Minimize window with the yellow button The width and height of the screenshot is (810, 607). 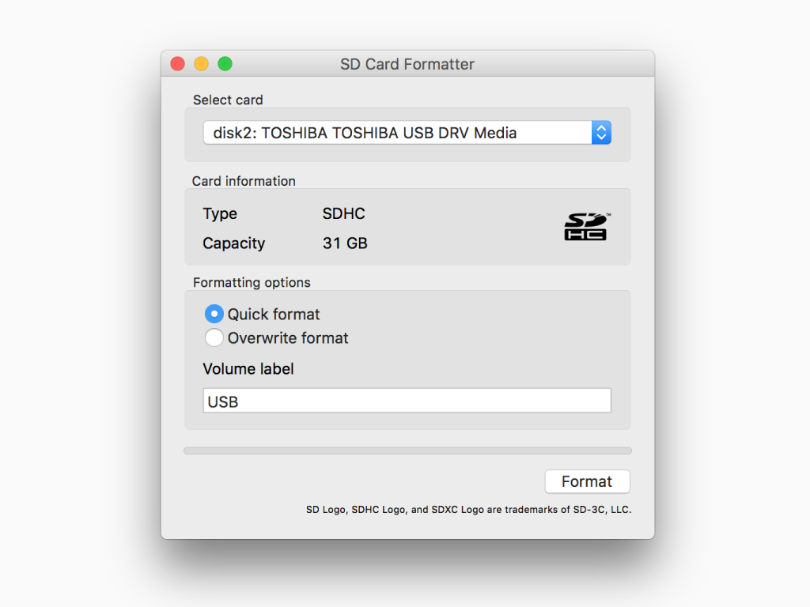click(x=202, y=63)
